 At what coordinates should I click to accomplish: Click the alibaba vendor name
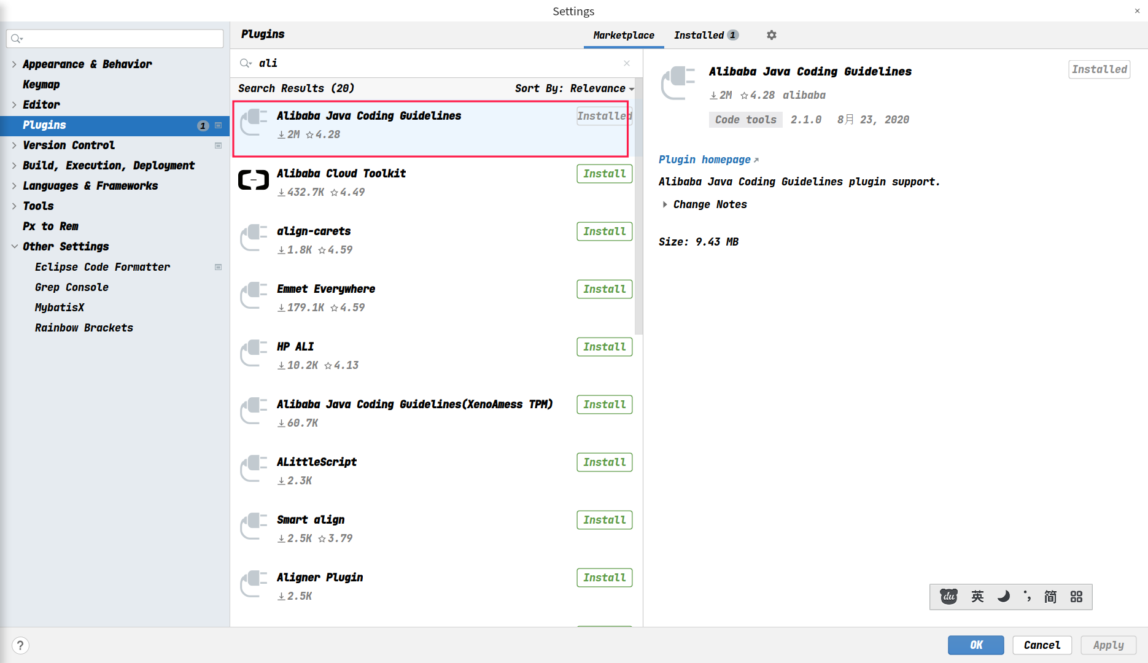point(804,95)
